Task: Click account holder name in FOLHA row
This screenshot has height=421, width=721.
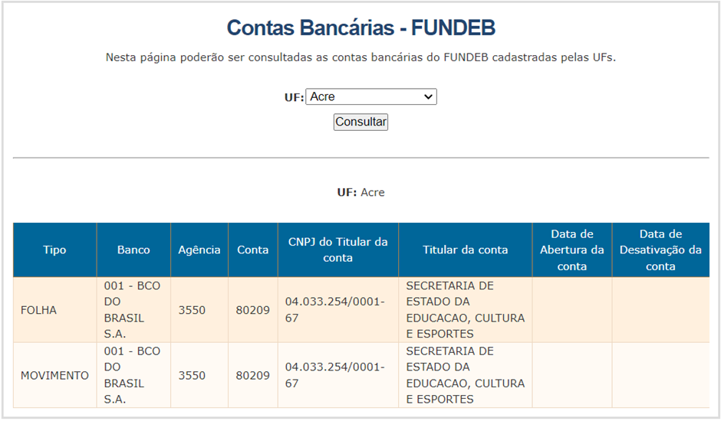Action: pos(466,310)
